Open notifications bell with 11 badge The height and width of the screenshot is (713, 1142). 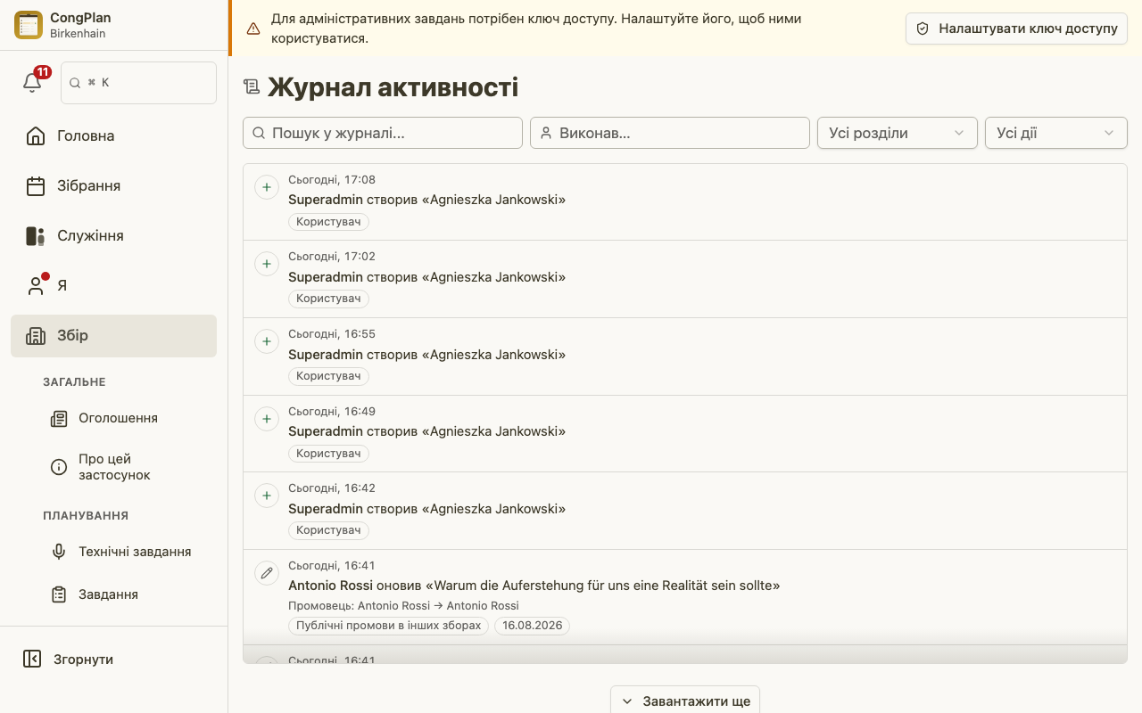tap(33, 82)
